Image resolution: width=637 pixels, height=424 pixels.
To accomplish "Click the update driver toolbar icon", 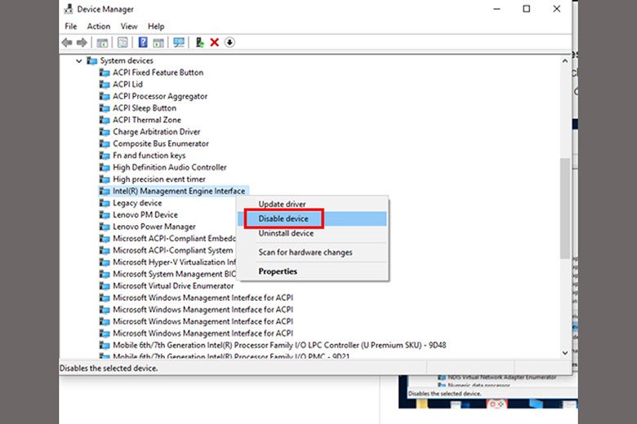I will click(x=199, y=42).
